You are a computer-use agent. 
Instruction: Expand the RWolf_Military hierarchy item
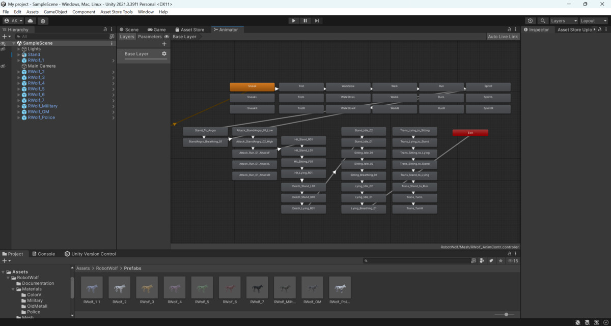pos(19,106)
